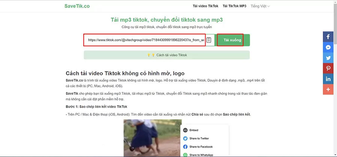Click the tutorial video thumbnail

click(153, 138)
